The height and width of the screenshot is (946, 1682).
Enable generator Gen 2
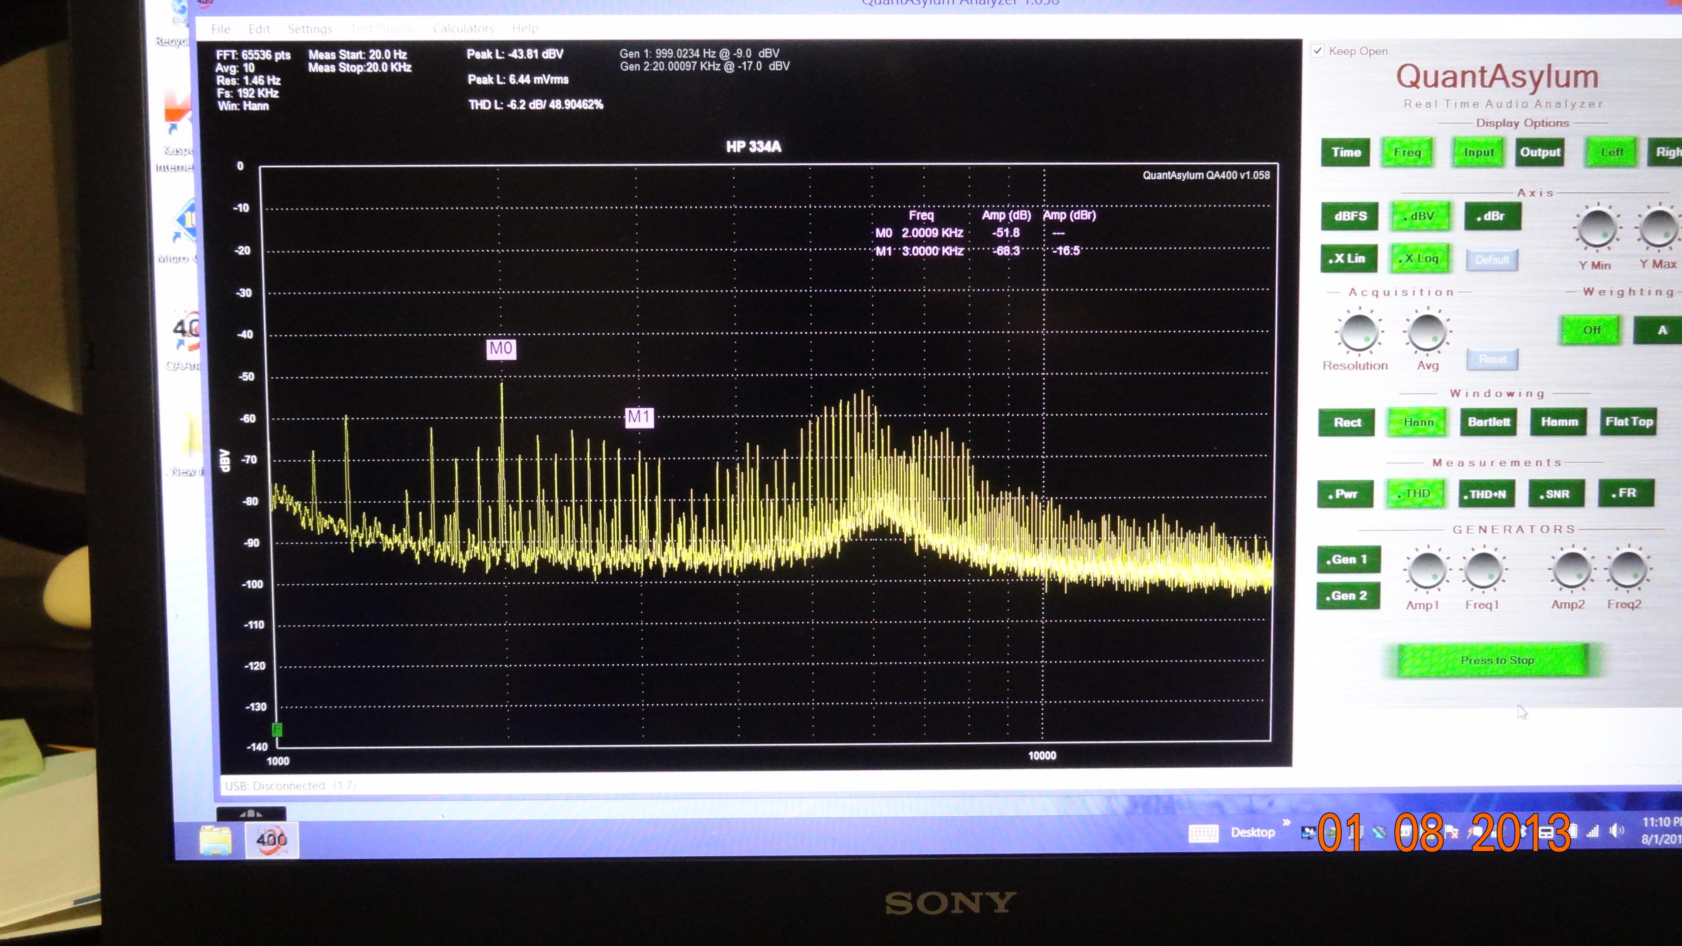pos(1348,595)
